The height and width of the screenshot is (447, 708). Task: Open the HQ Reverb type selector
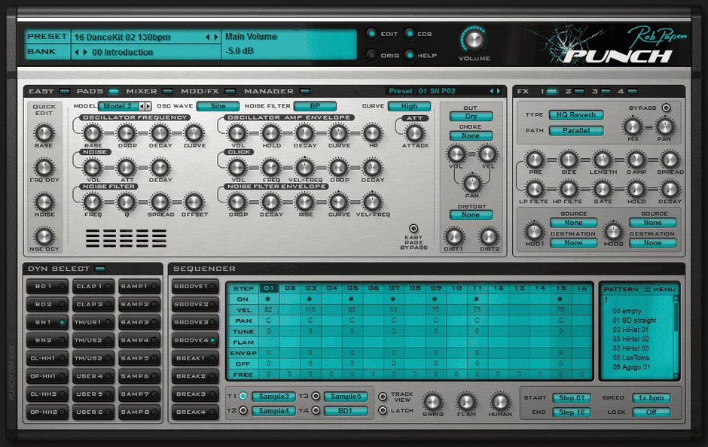[x=577, y=115]
